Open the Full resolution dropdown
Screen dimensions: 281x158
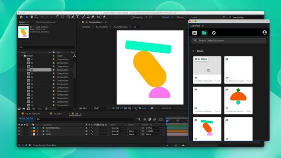click(101, 108)
